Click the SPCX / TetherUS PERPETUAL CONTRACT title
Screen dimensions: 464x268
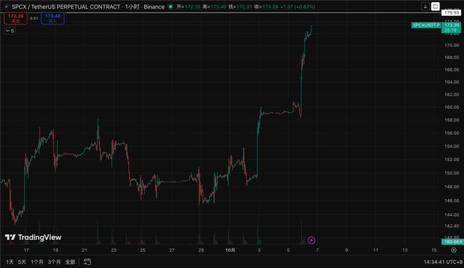[66, 7]
